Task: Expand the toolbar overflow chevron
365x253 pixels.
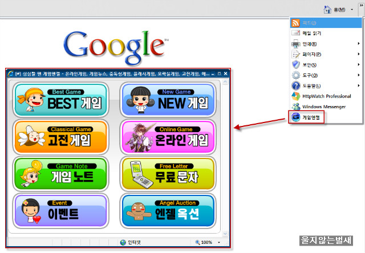Action: 361,5
